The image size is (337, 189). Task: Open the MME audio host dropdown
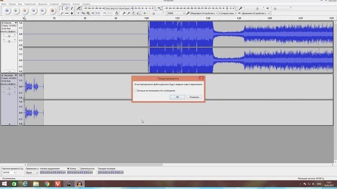(176, 13)
